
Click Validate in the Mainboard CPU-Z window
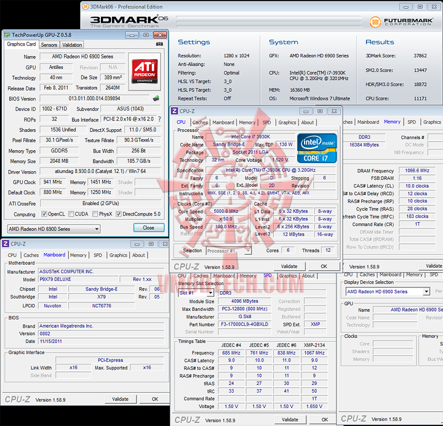click(121, 399)
